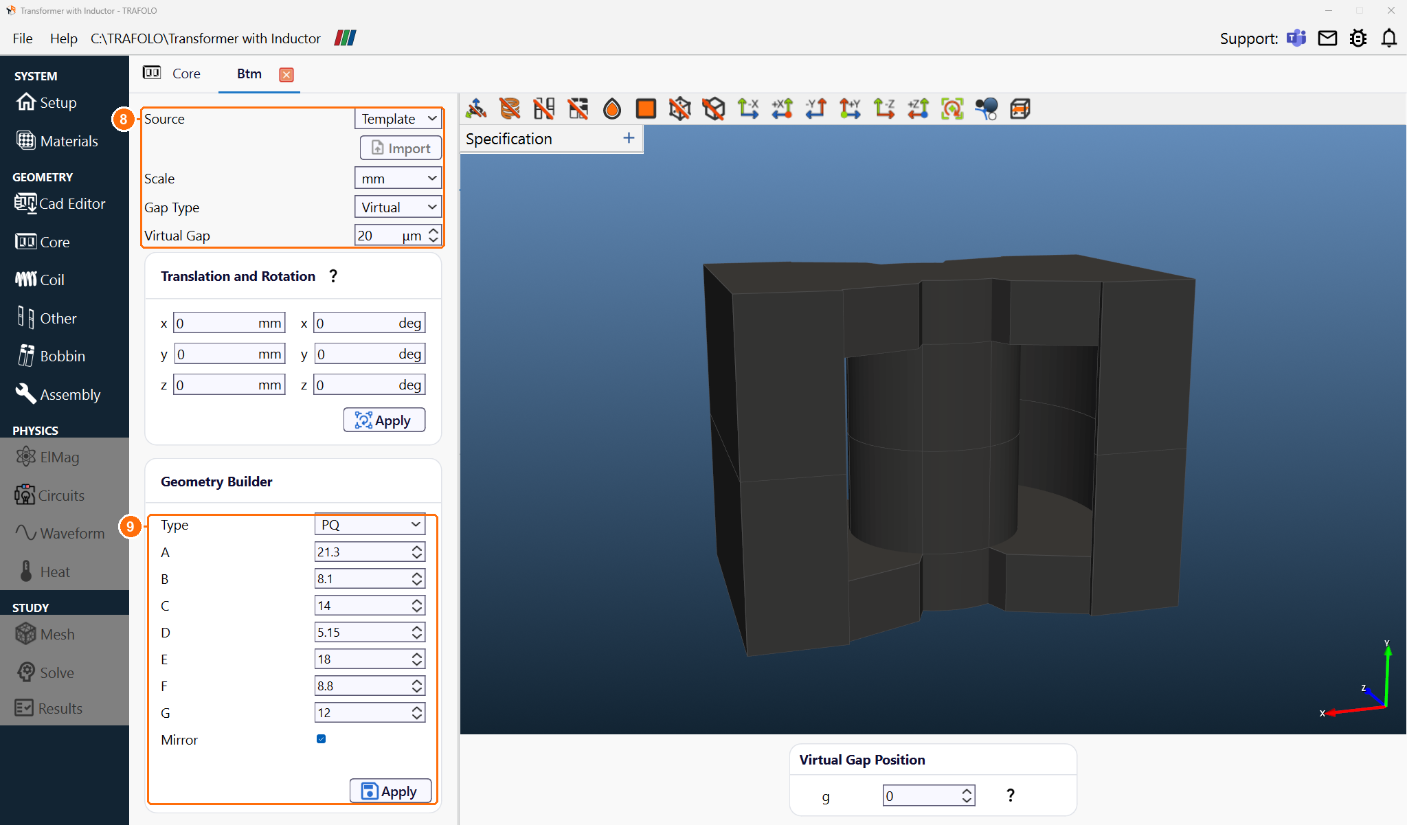Open the Scale dropdown showing mm
The image size is (1407, 825).
[398, 179]
